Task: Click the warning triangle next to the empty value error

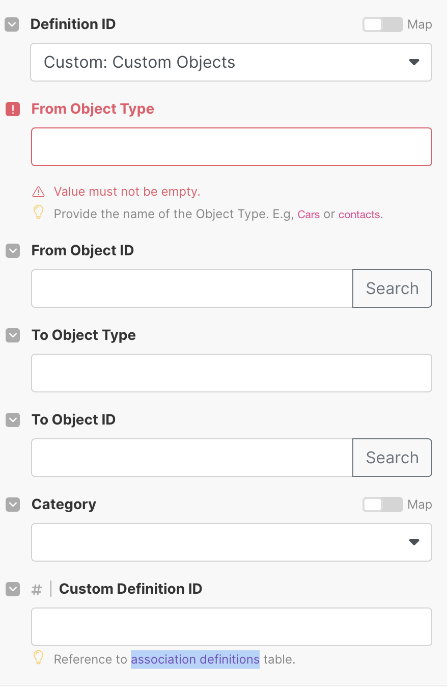Action: pos(38,191)
